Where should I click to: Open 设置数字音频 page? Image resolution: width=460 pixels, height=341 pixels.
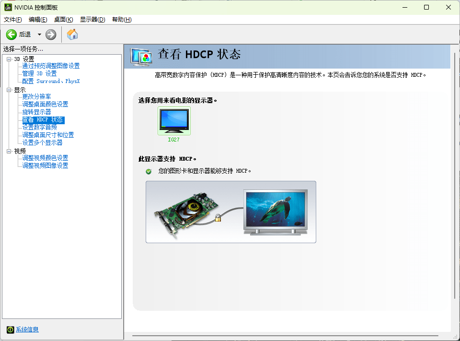(x=40, y=127)
